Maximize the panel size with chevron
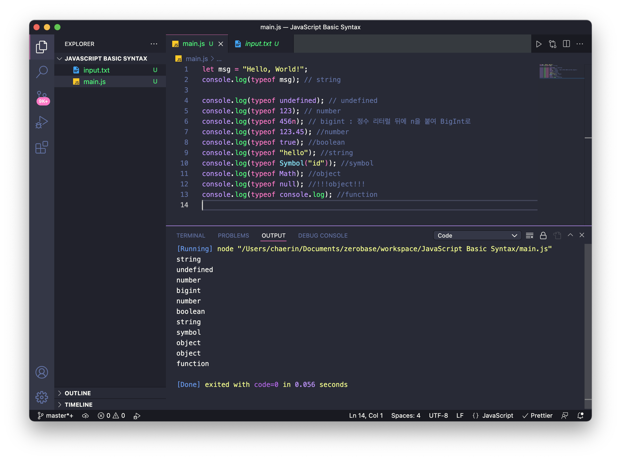 570,235
